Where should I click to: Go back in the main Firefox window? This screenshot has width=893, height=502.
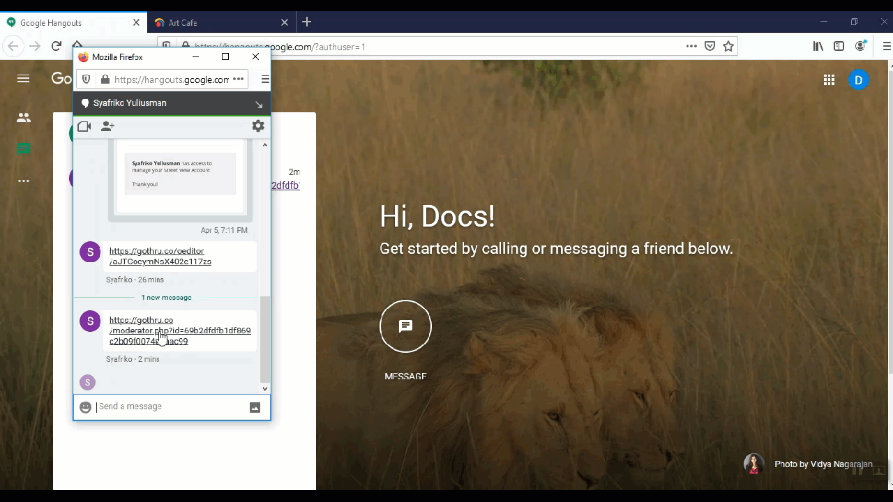tap(13, 47)
